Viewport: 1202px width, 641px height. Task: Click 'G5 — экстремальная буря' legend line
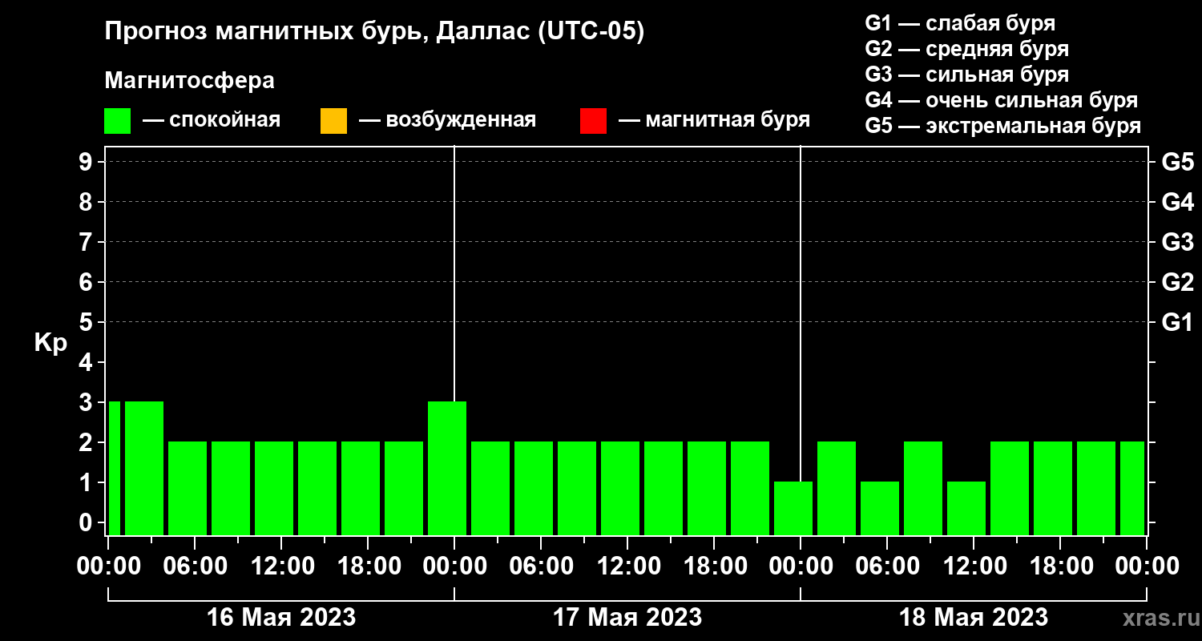point(1002,126)
